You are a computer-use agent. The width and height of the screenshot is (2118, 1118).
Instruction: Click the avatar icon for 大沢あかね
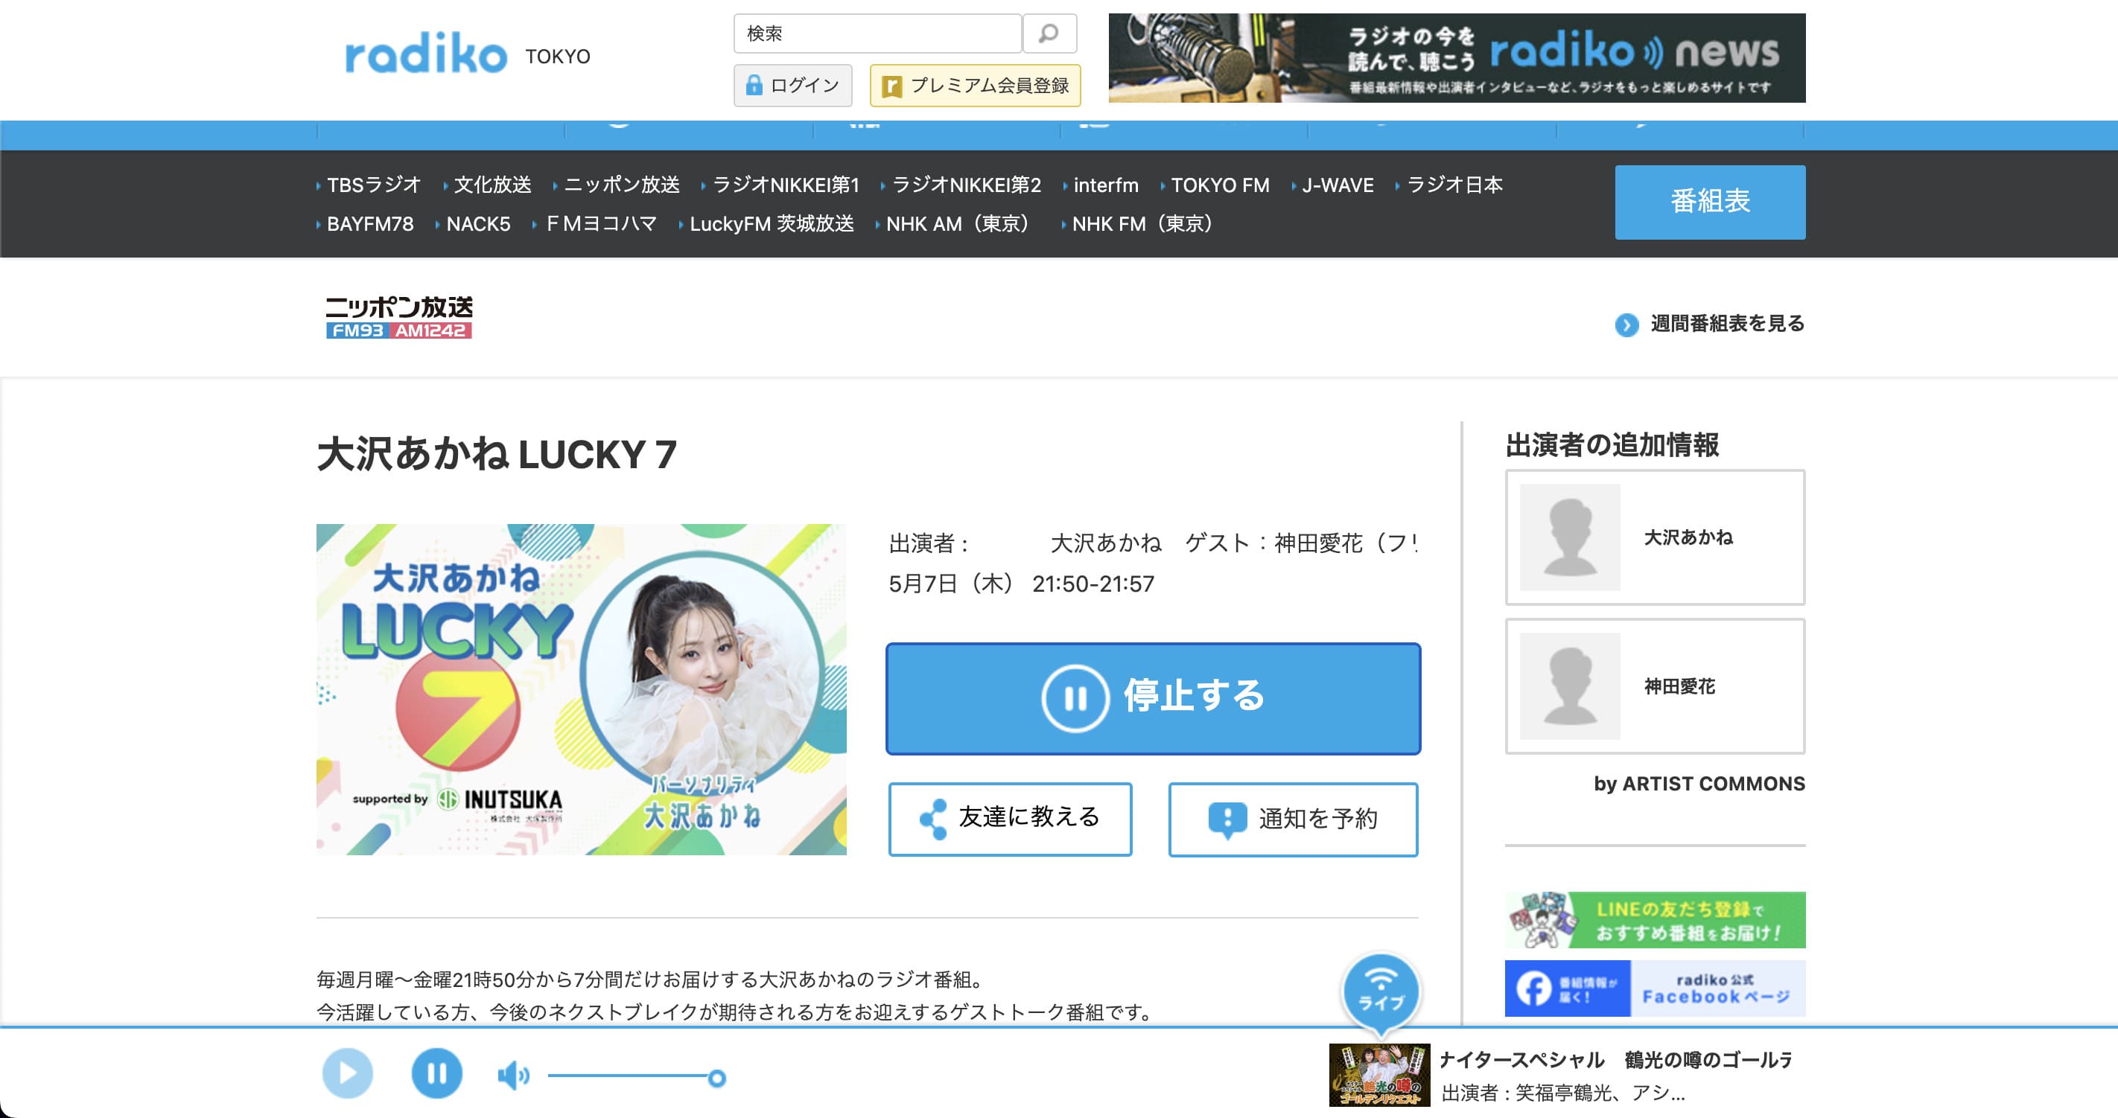[1570, 537]
